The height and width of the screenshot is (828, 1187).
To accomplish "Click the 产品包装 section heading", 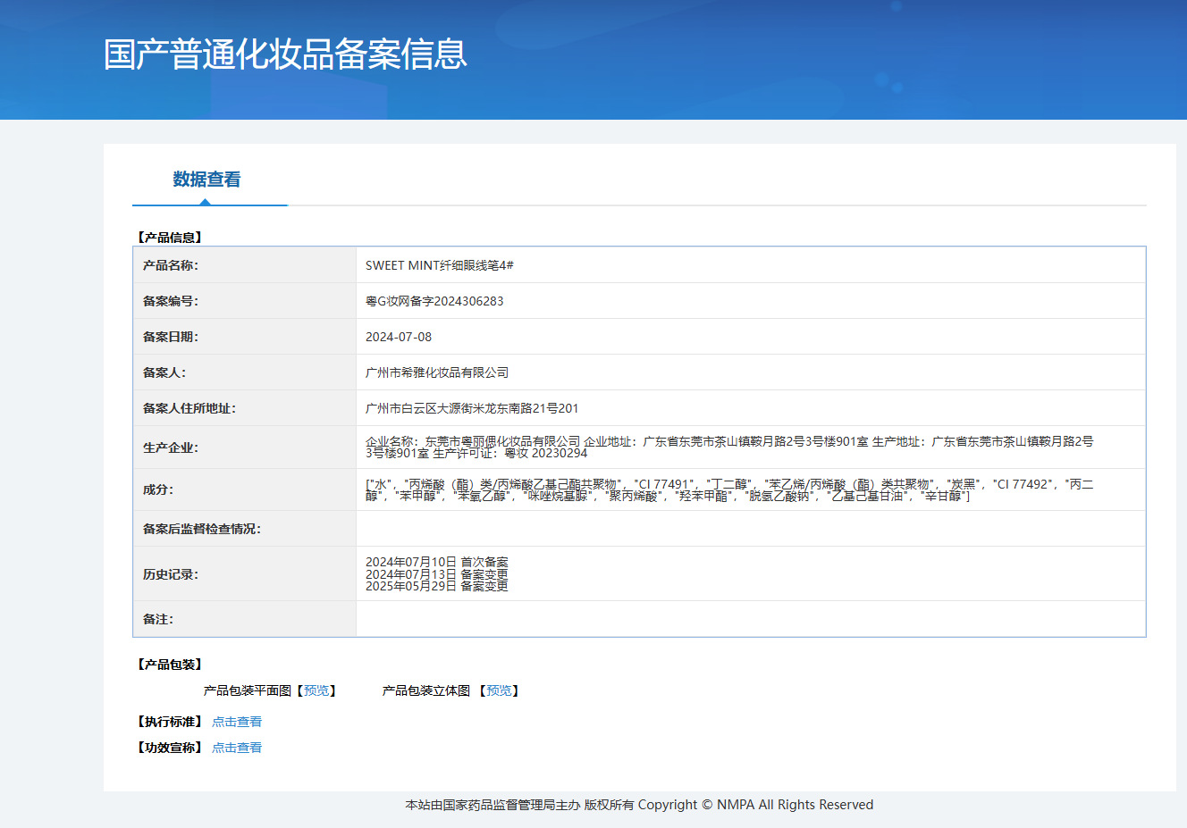I will (x=170, y=665).
